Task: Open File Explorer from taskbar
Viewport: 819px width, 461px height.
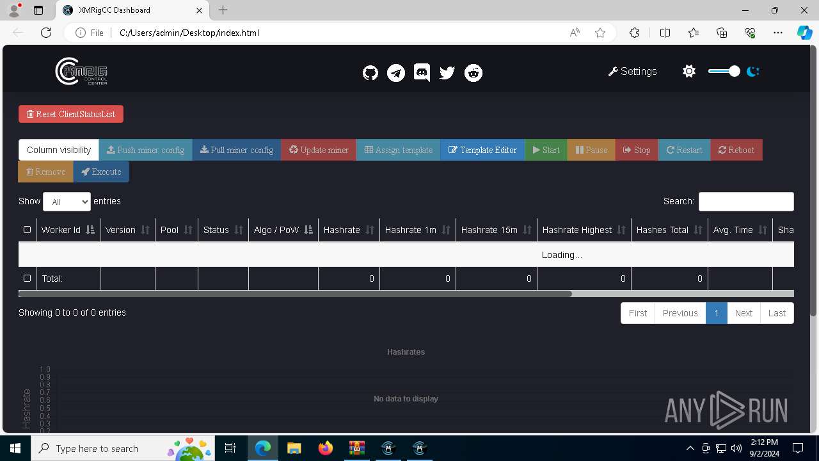Action: click(x=294, y=448)
